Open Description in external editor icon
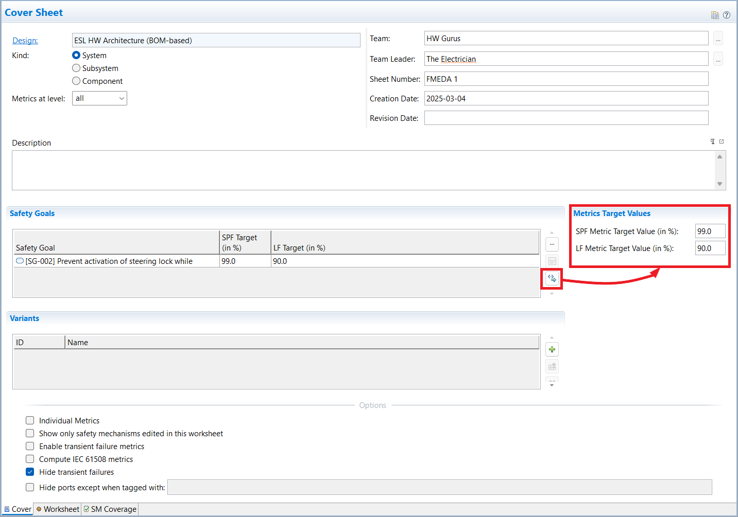This screenshot has width=738, height=517. (722, 141)
